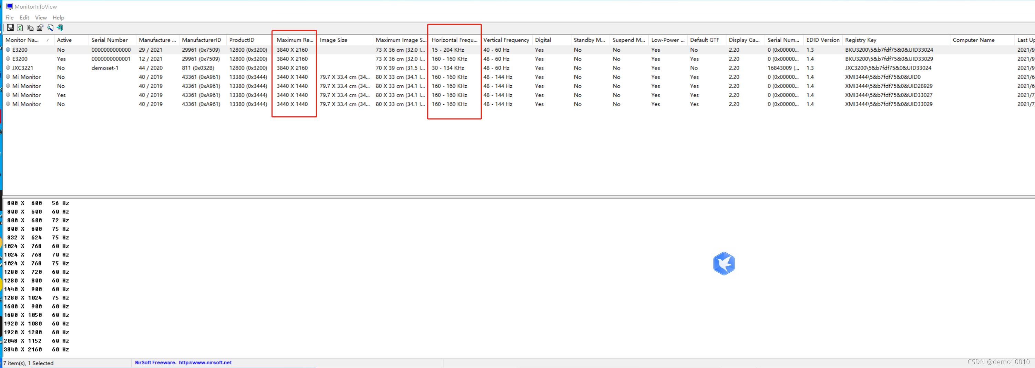Image resolution: width=1035 pixels, height=368 pixels.
Task: Click the '1024 X 768 70 Hz' mode line
Action: [x=36, y=255]
